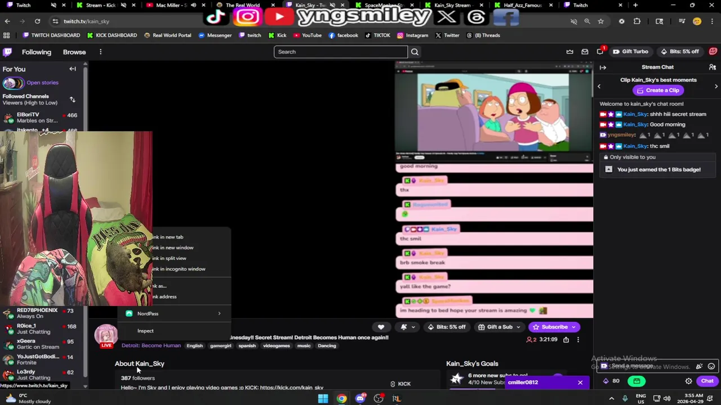Viewport: 721px width, 405px height.
Task: Open the Twitch home logo
Action: [x=7, y=52]
